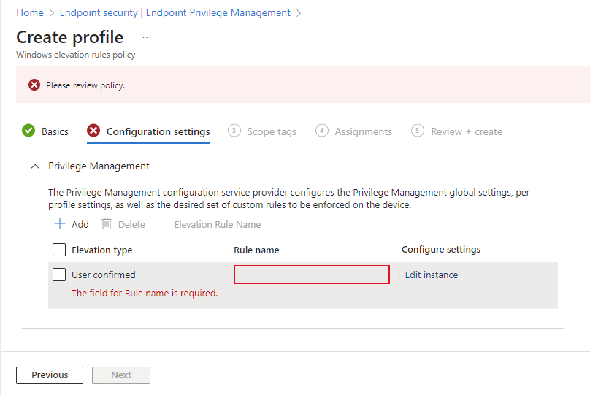Click the Assignments step number icon

322,131
